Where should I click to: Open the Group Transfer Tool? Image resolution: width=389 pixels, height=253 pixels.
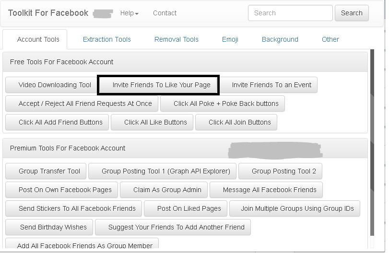(46, 171)
